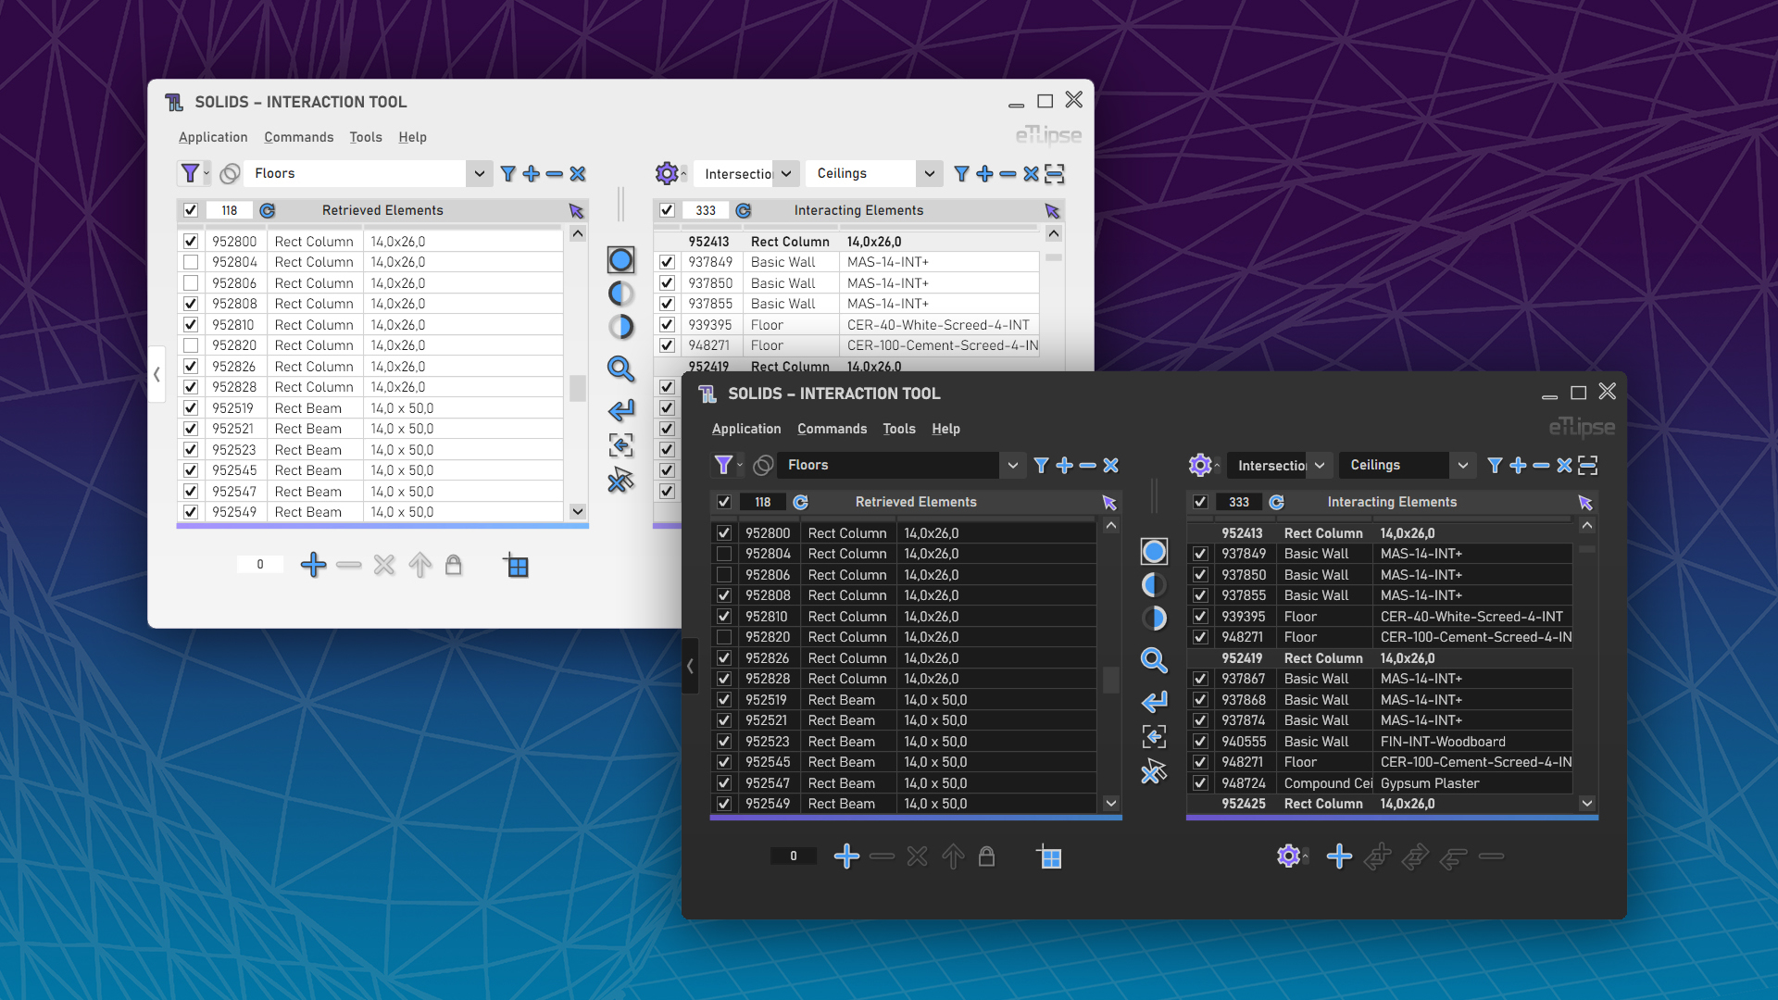The height and width of the screenshot is (1000, 1778).
Task: Expand the Intersection dropdown in light window
Action: click(x=785, y=173)
